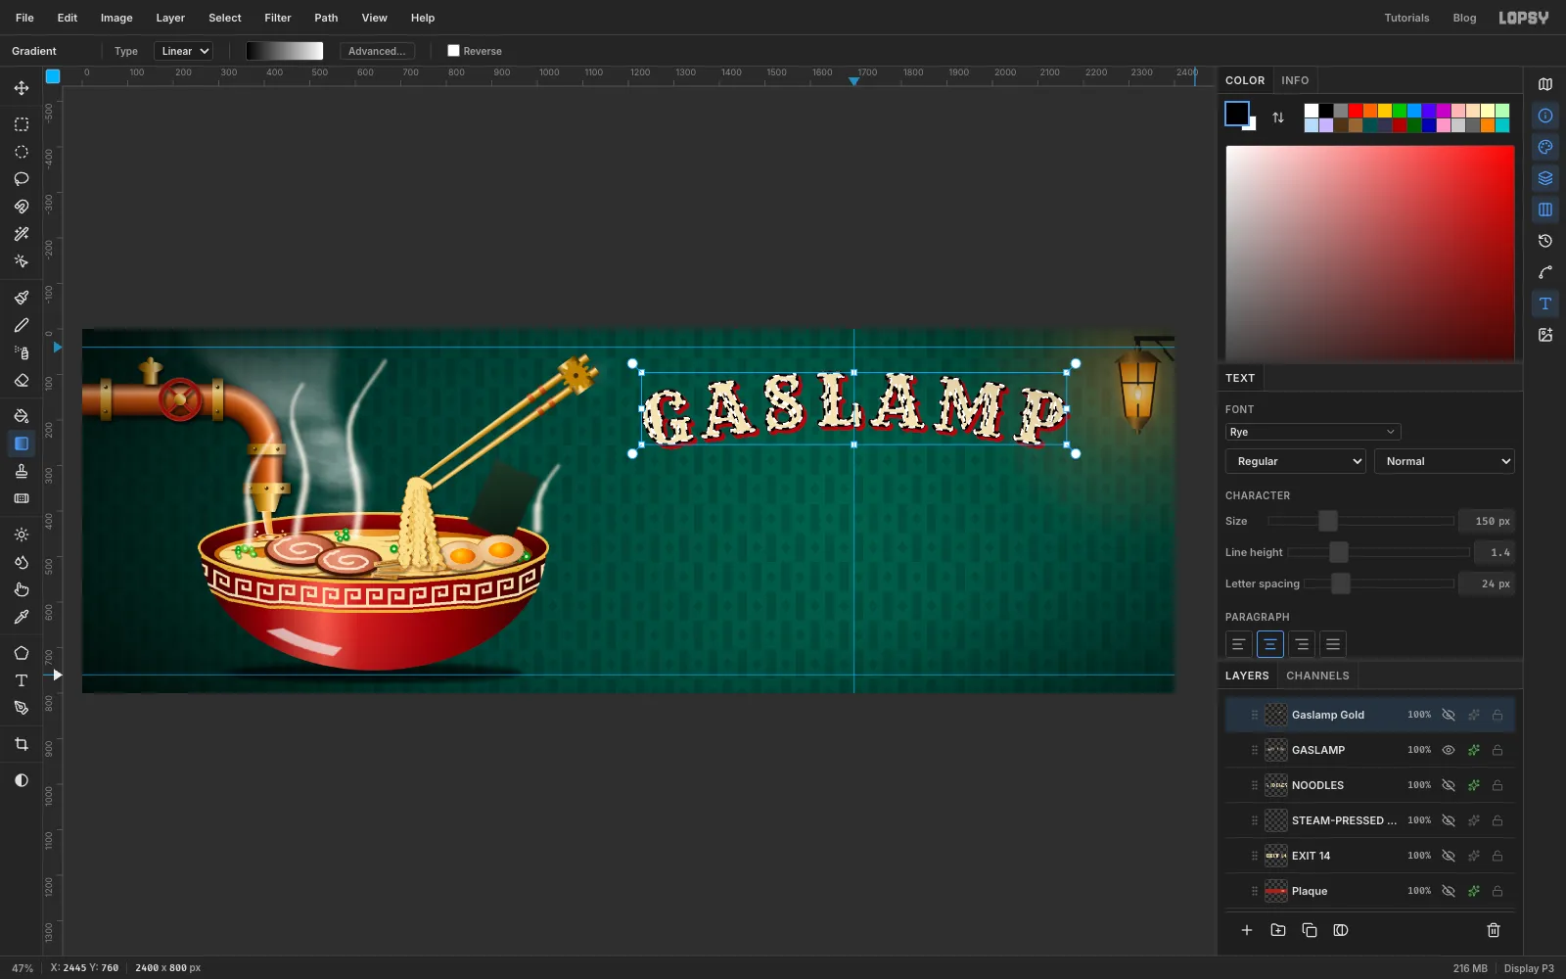The image size is (1566, 979).
Task: Choose the Lasso tool
Action: pyautogui.click(x=22, y=179)
